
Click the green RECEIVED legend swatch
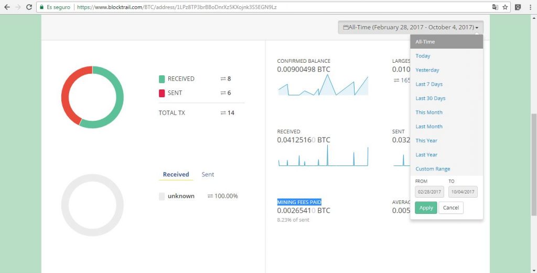162,79
